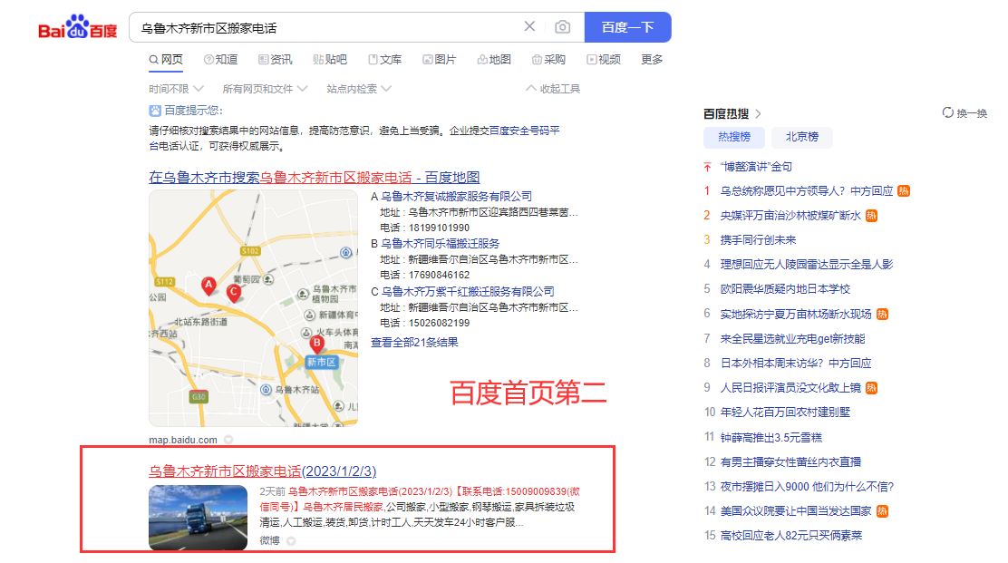This screenshot has height=563, width=1008.
Task: Open camera image search icon
Action: [x=563, y=27]
